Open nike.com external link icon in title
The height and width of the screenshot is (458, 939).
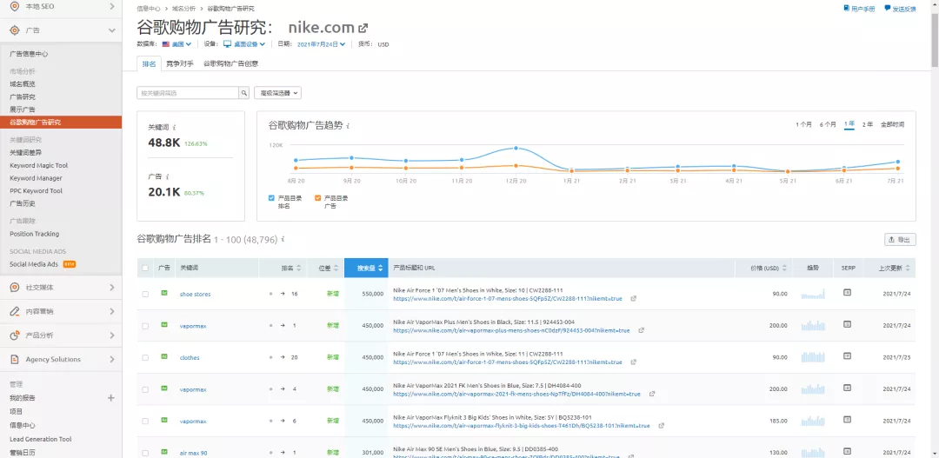(363, 27)
